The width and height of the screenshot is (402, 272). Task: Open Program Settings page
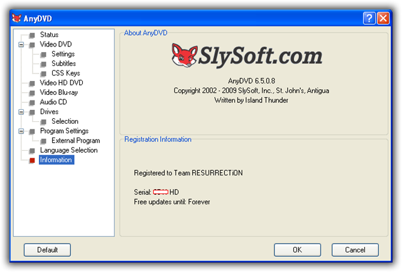[x=64, y=131]
